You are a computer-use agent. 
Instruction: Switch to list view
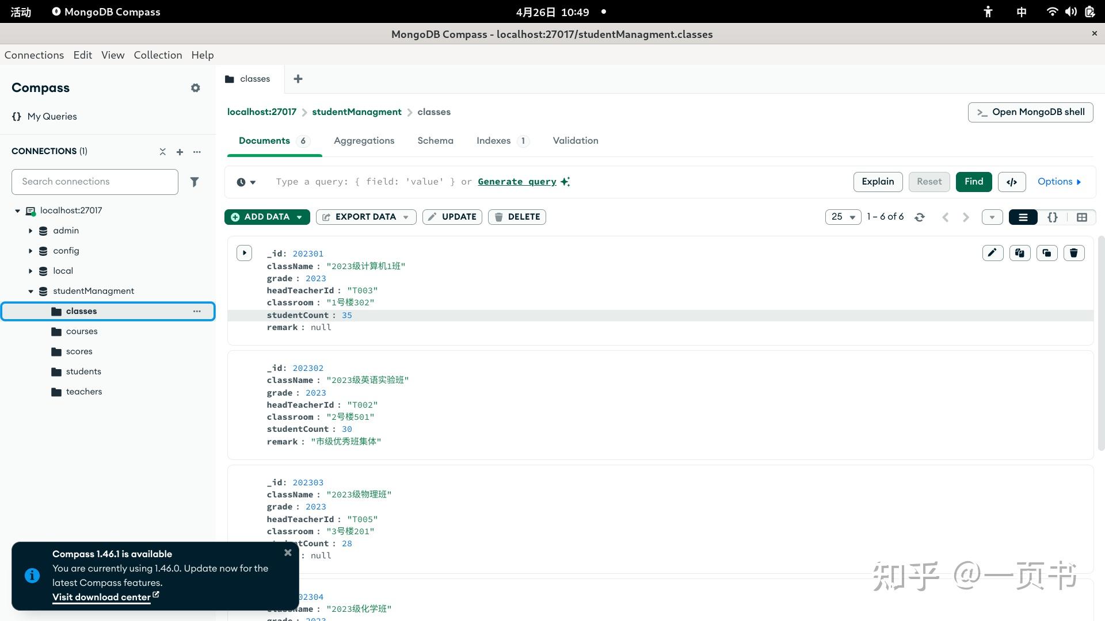[x=1023, y=217]
